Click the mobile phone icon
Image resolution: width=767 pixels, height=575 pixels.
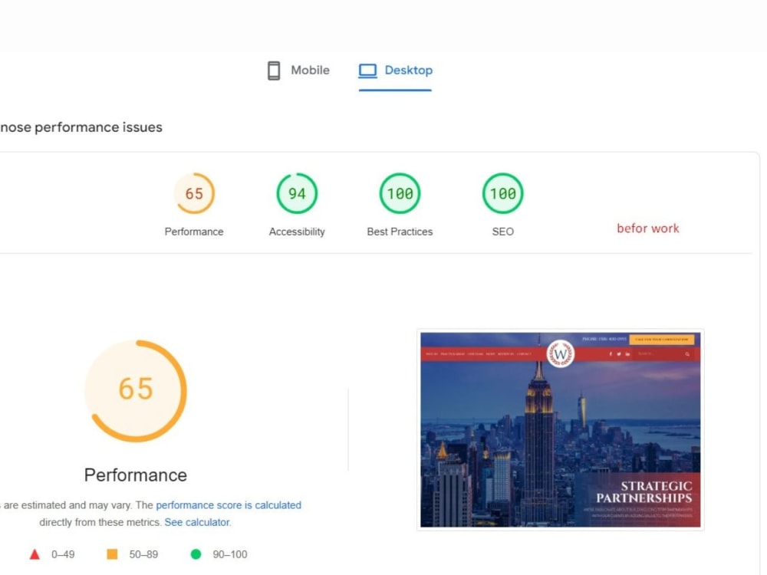pos(274,71)
